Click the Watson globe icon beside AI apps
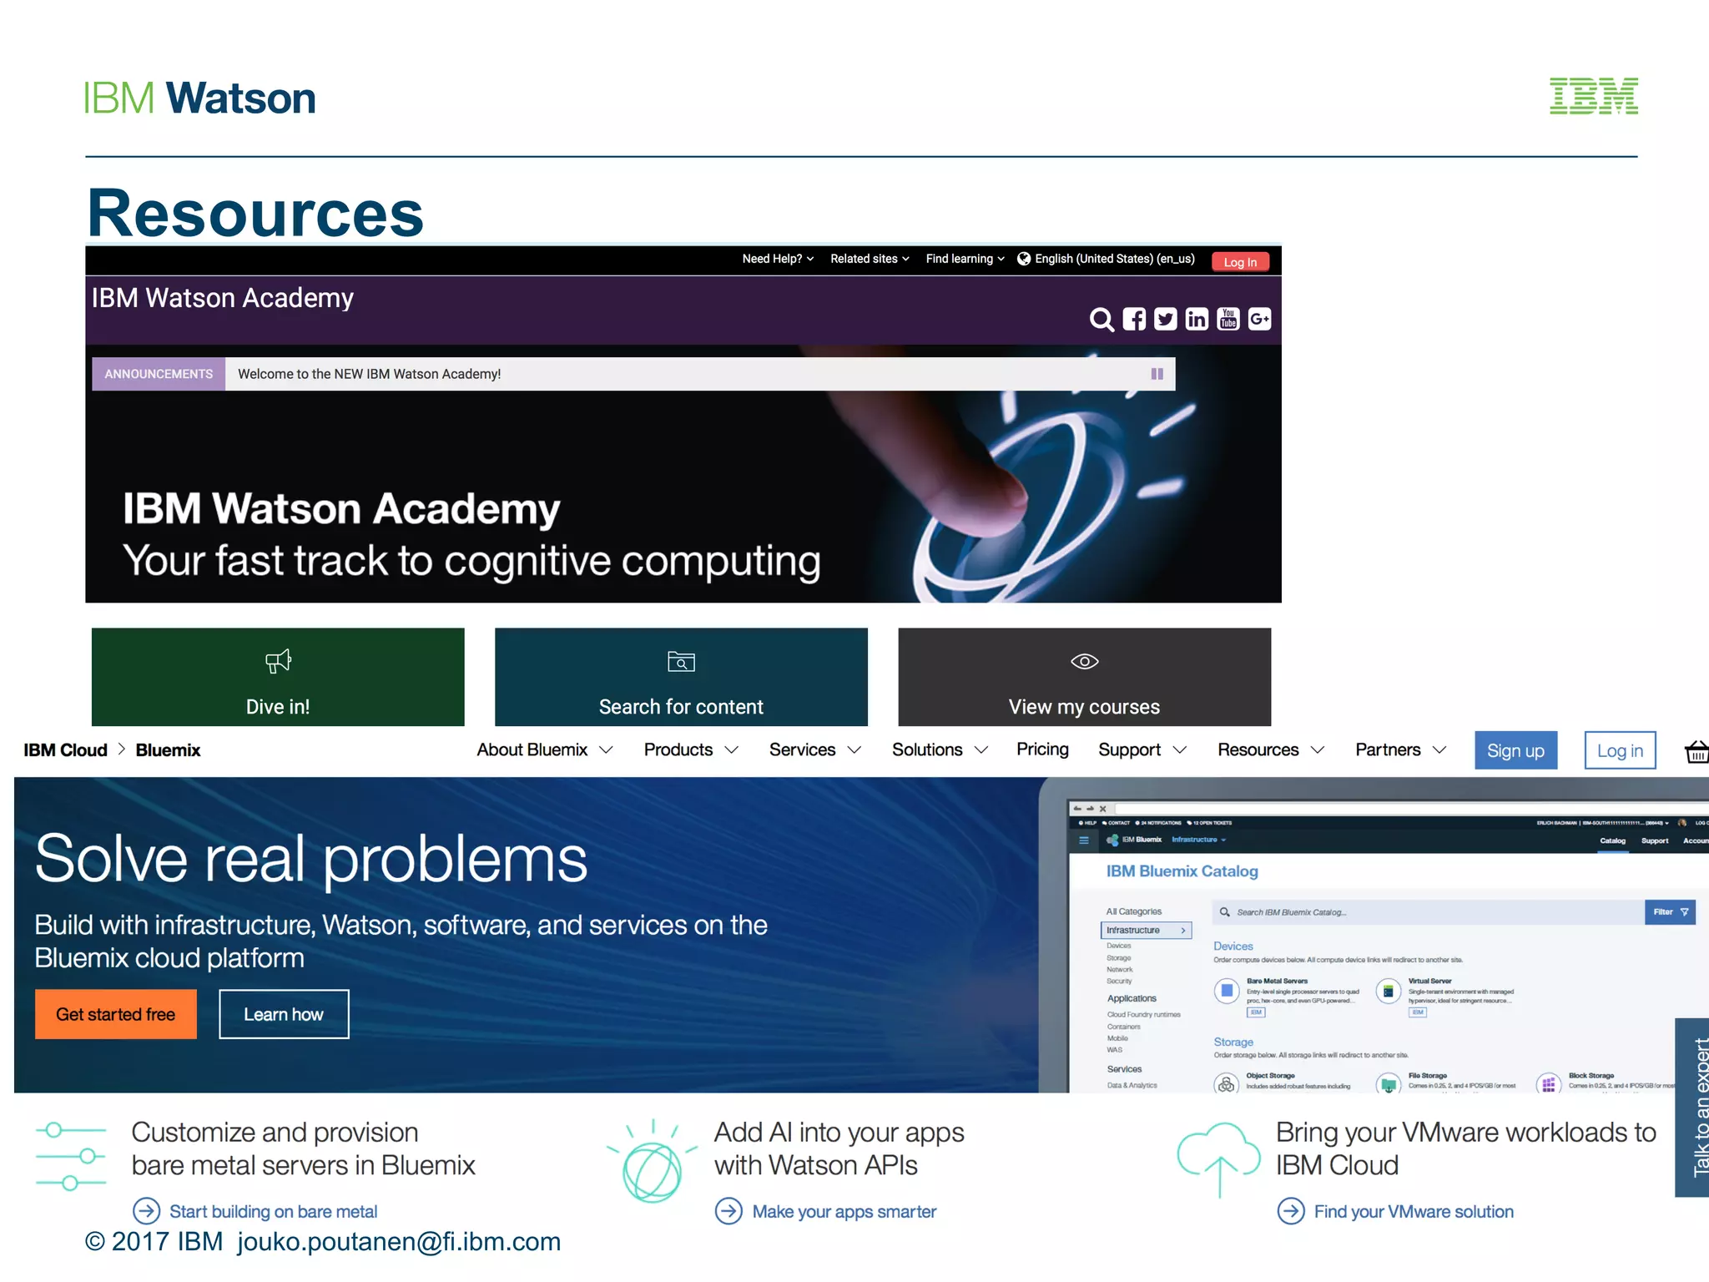Screen dimensions: 1709x1282 (652, 1161)
